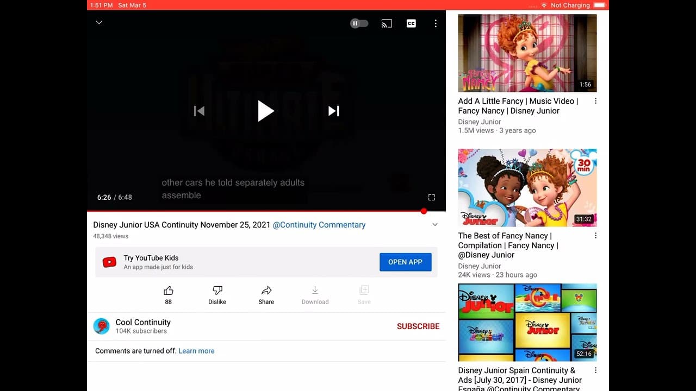Expand the video description chevron

click(435, 225)
